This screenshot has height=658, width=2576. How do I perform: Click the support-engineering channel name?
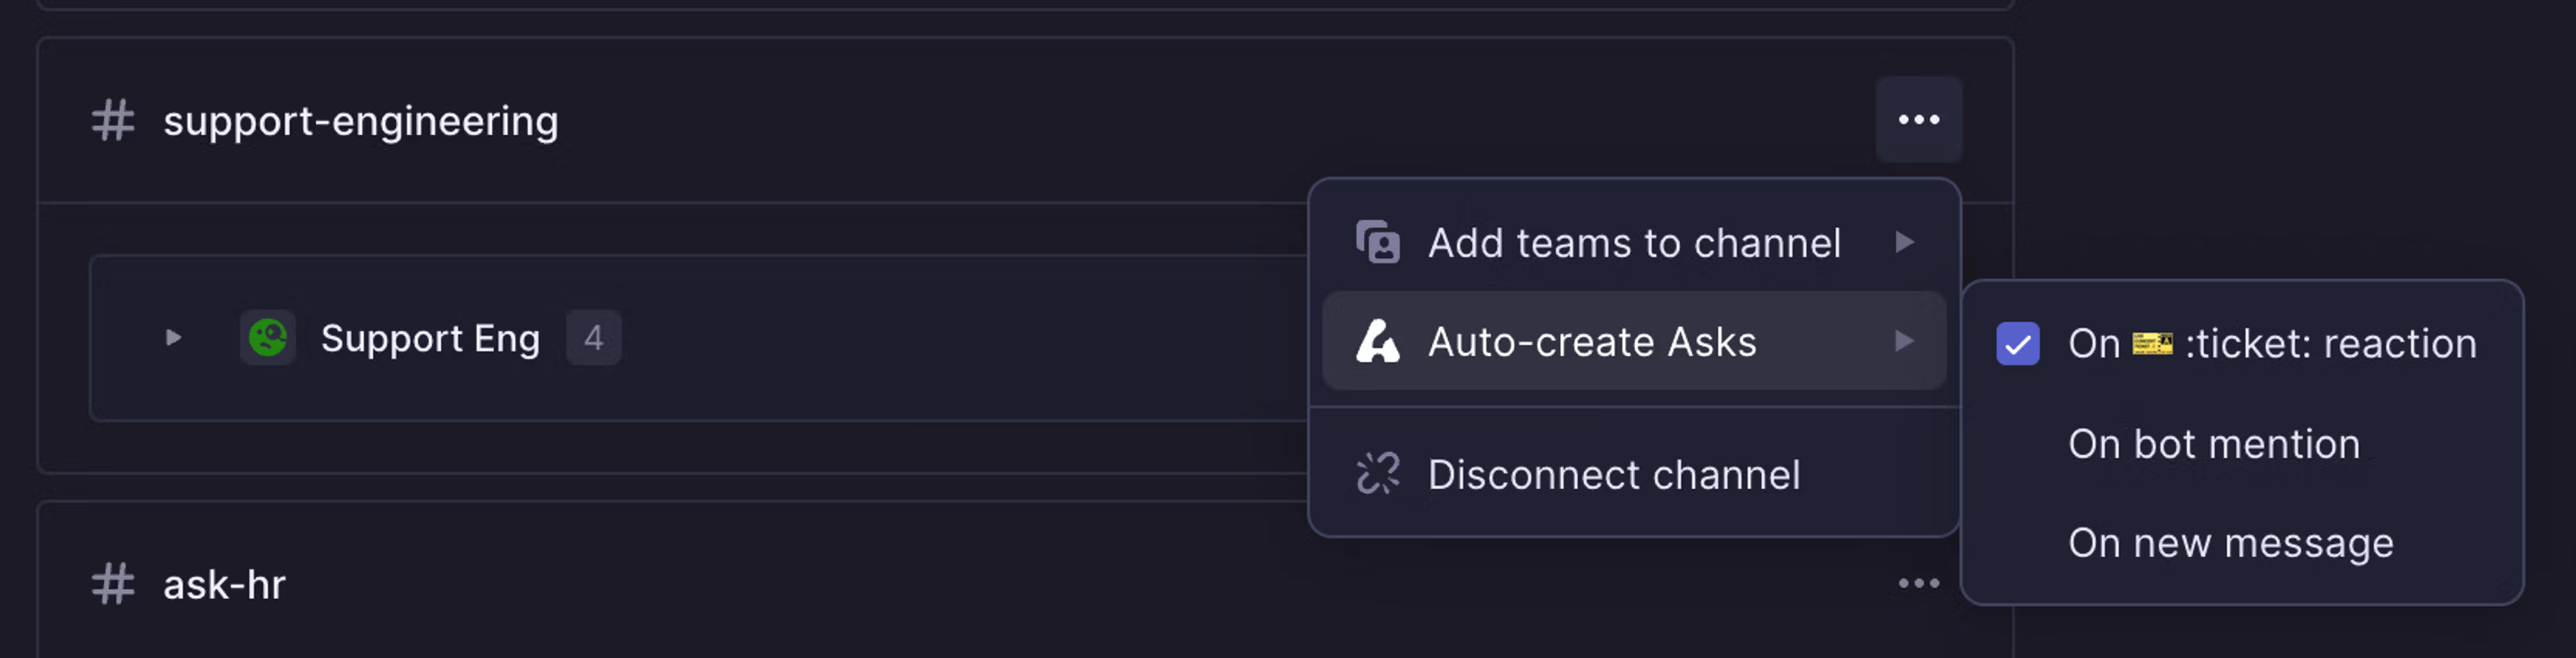[361, 120]
